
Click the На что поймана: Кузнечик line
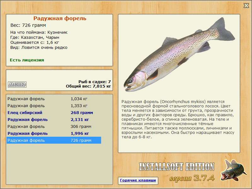pos(39,32)
